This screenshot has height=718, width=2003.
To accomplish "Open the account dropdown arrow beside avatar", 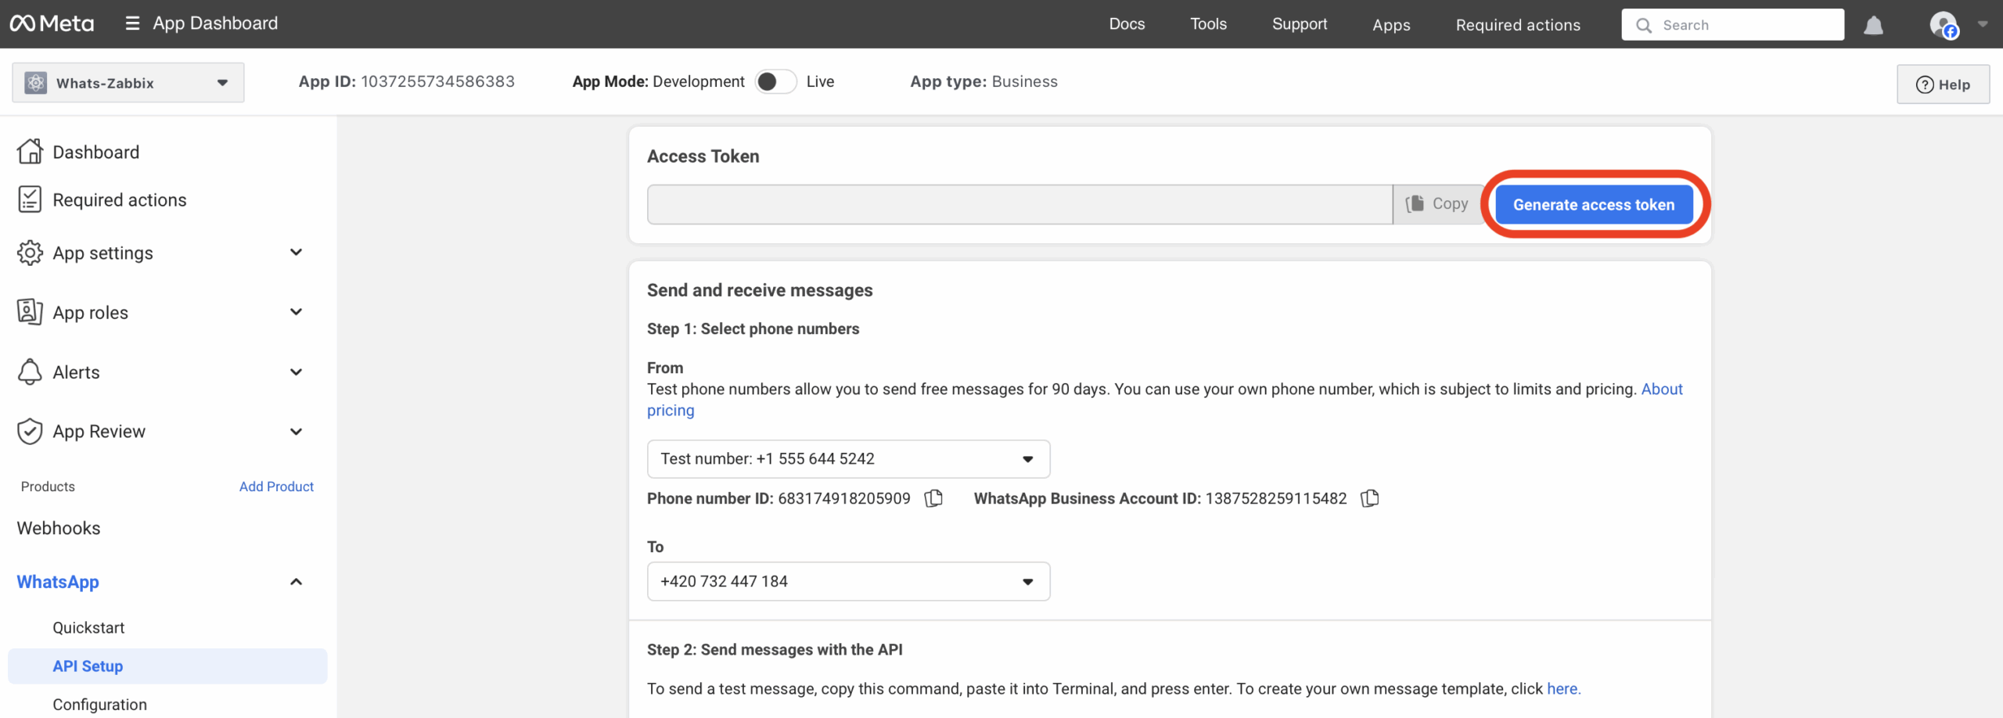I will coord(1983,24).
